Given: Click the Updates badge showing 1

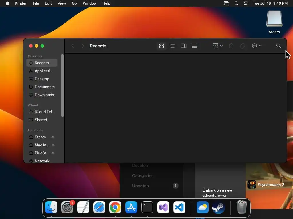Looking at the screenshot, I should 175,186.
